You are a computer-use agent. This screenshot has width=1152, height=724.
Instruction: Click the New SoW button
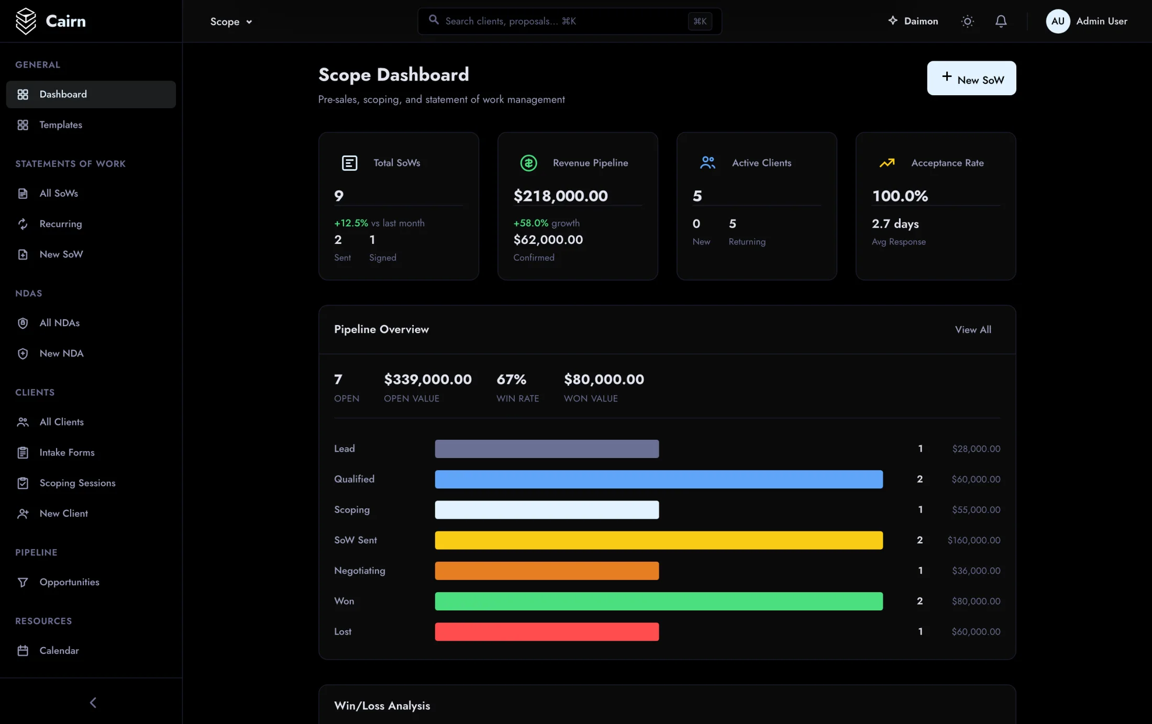[971, 79]
